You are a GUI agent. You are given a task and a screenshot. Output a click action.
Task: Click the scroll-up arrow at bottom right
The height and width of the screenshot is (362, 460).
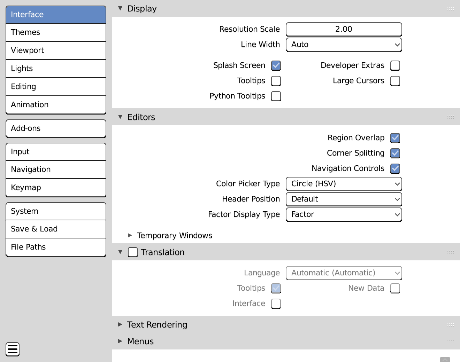coord(445,359)
